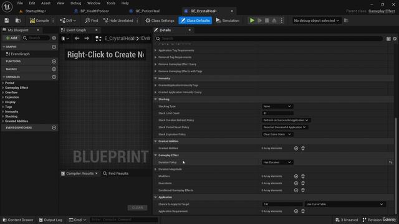Open play options three-dot menu
399x224 pixels.
(x=281, y=21)
